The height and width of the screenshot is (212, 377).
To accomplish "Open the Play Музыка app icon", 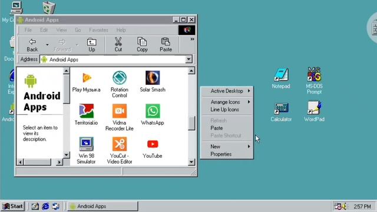I will (87, 78).
